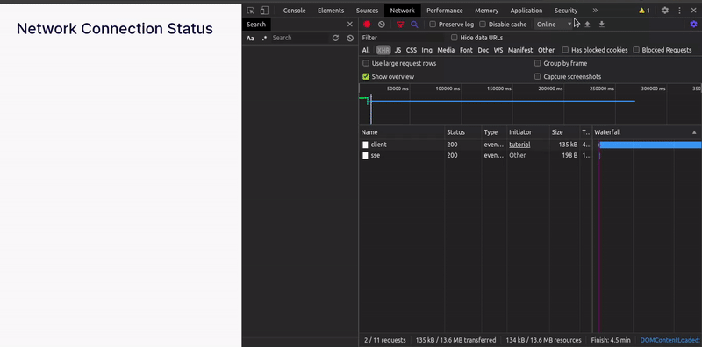Toggle regular expression search option

pos(264,38)
